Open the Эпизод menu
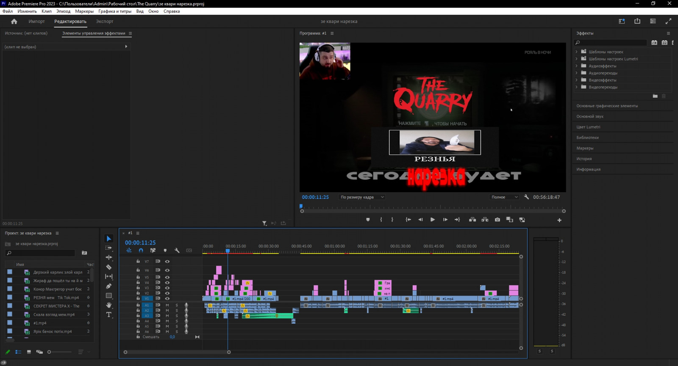This screenshot has height=366, width=678. pyautogui.click(x=64, y=11)
